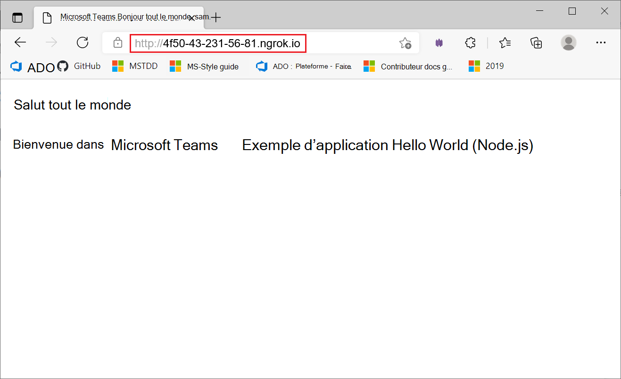The image size is (621, 379).
Task: Minimize the browser window
Action: pyautogui.click(x=540, y=11)
